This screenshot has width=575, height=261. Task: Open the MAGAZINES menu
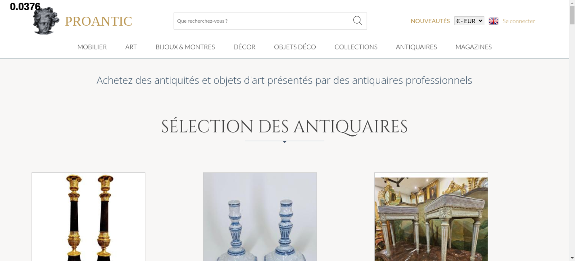click(474, 47)
